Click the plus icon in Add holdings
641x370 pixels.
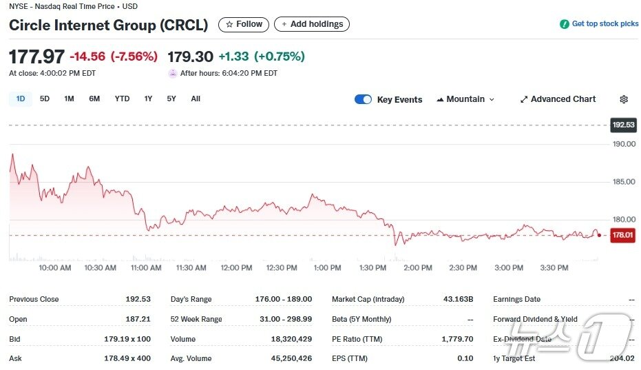[x=283, y=24]
